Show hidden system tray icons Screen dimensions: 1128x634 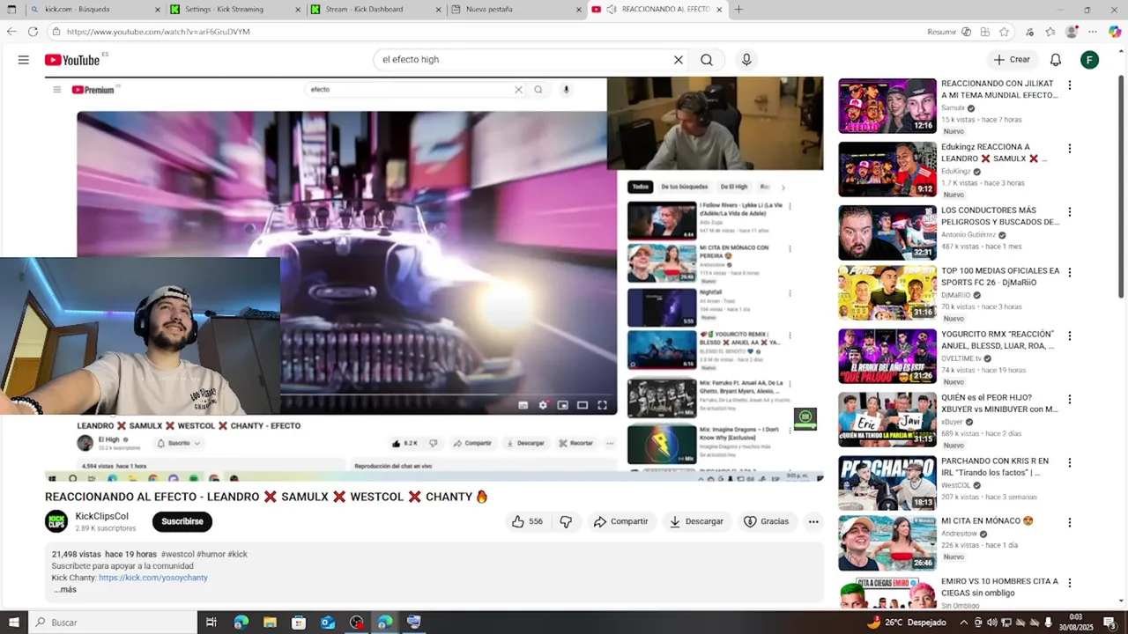tap(963, 623)
